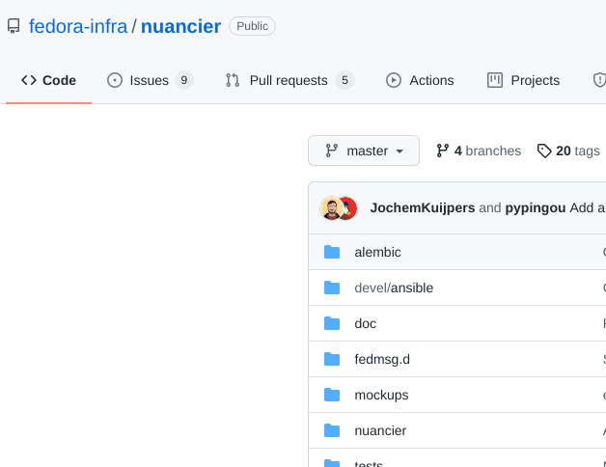Click the mockups folder icon

(x=332, y=395)
